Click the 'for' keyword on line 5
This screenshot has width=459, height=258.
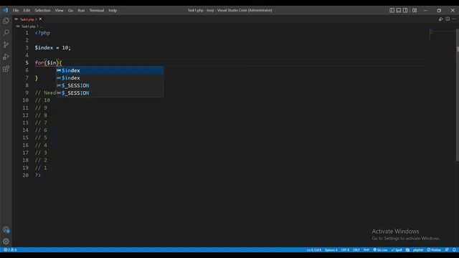pos(39,63)
